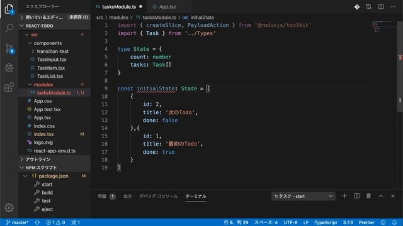
Task: Show errors and warnings count in status bar
Action: tap(55, 222)
